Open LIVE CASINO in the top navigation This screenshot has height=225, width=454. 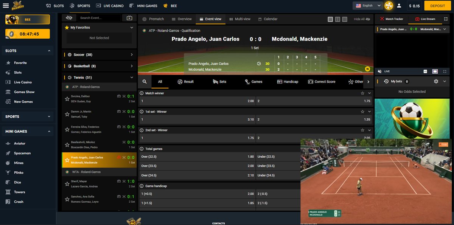pyautogui.click(x=109, y=6)
